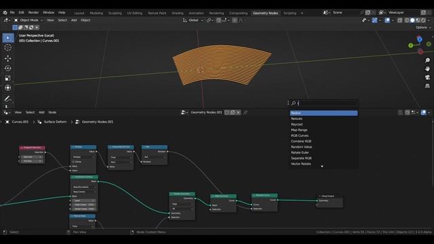Select the Annotate tool
434x244 pixels.
coord(8,98)
